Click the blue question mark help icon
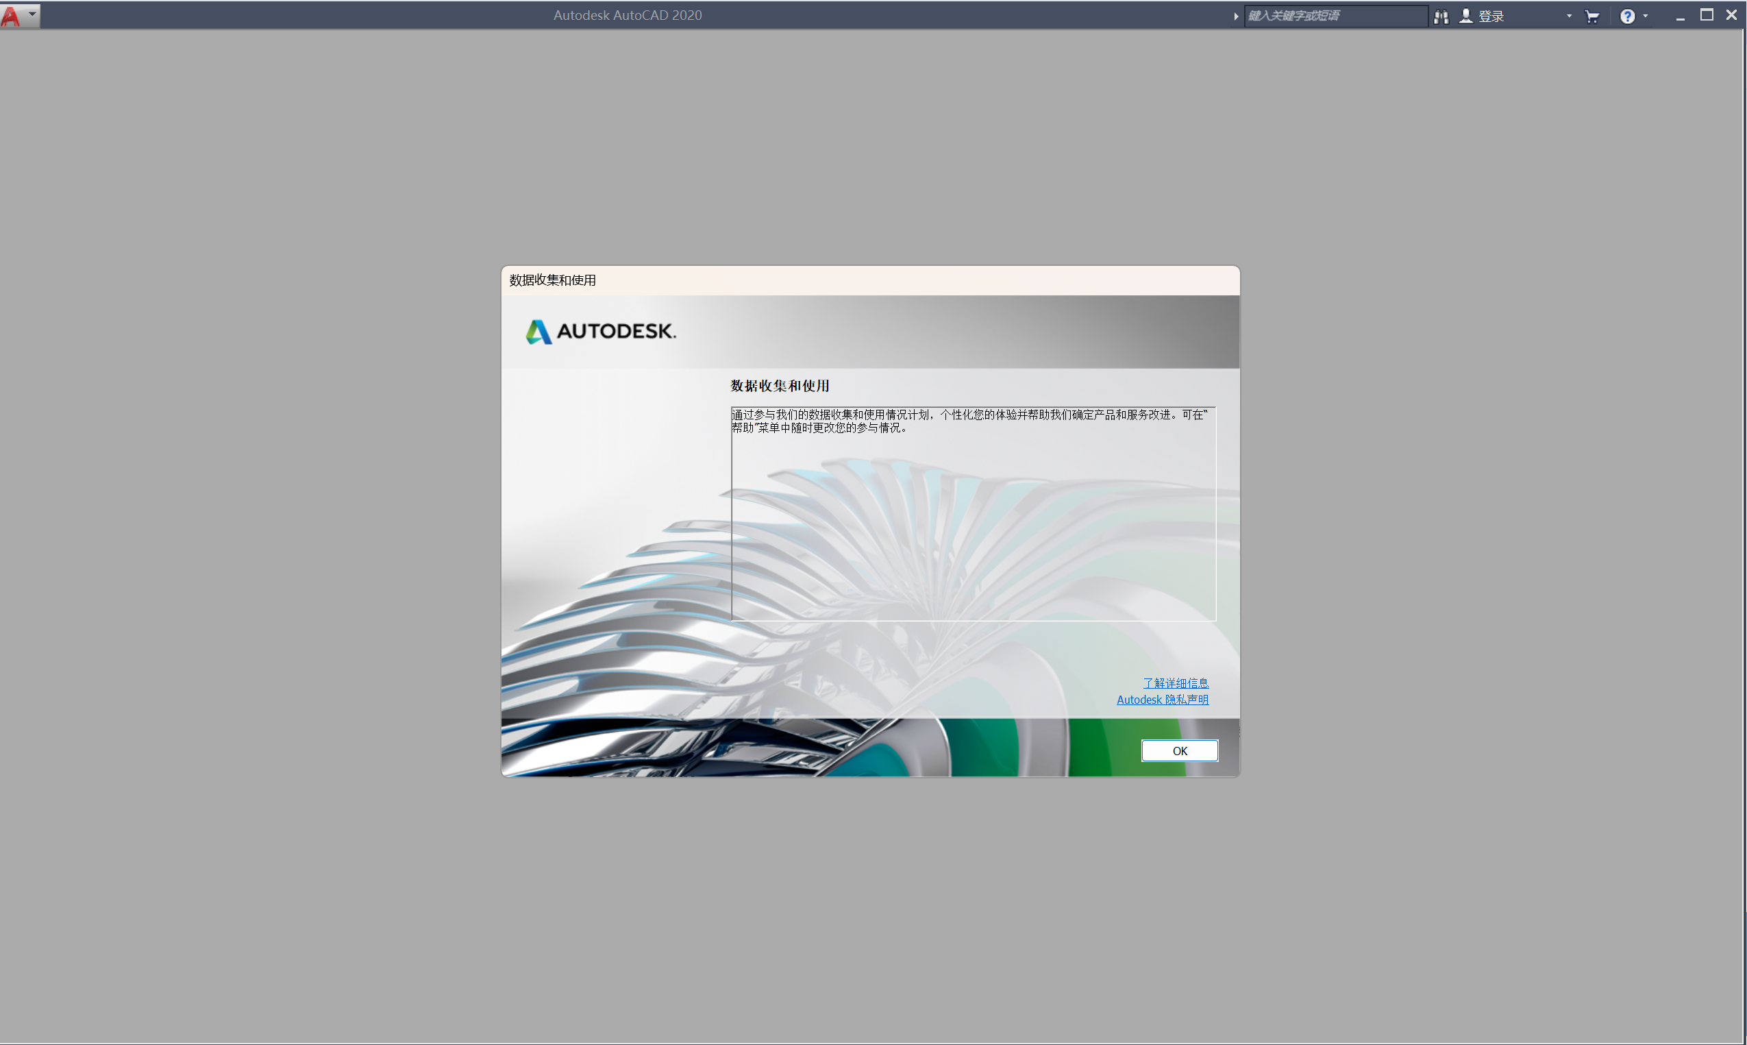 1626,16
